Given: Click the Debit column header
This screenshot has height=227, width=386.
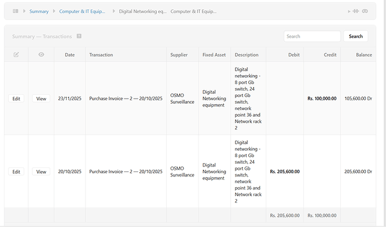Looking at the screenshot, I should click(294, 55).
